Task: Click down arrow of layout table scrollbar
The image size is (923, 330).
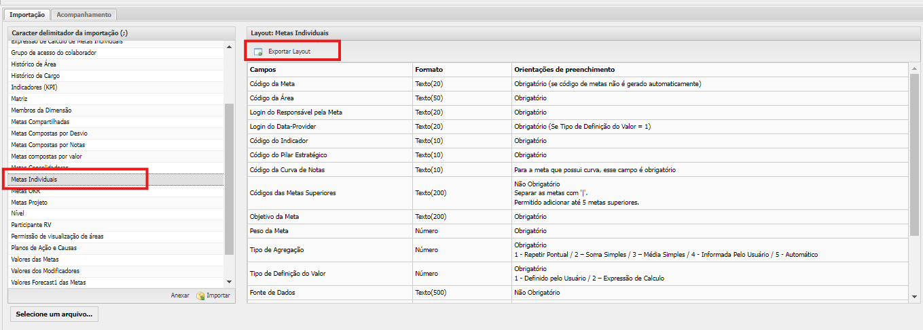Action: pos(914,296)
